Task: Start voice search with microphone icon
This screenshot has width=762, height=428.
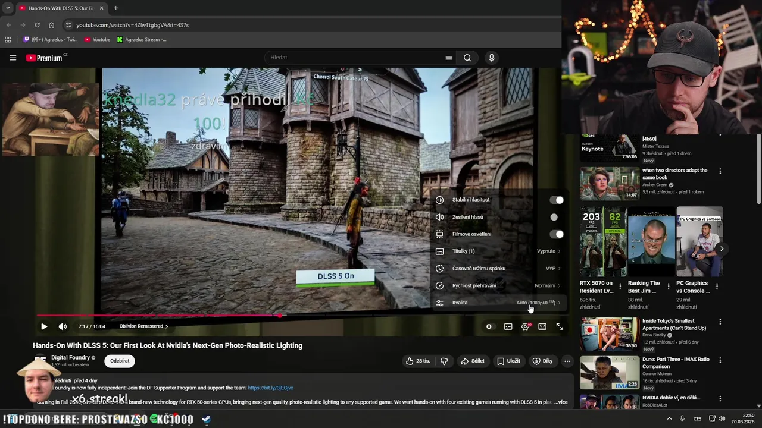Action: click(x=491, y=58)
